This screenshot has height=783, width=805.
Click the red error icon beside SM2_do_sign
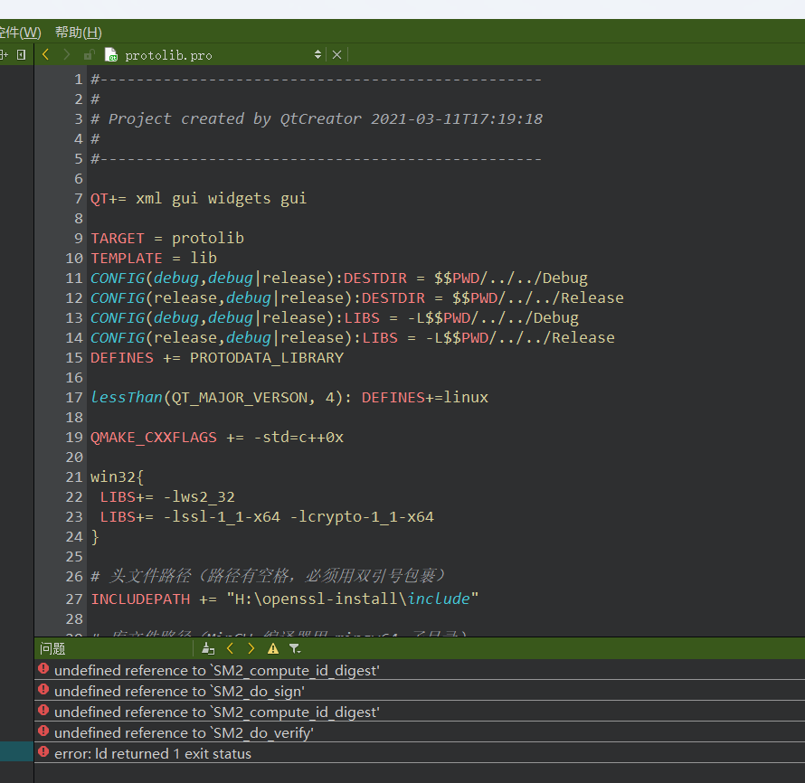43,690
